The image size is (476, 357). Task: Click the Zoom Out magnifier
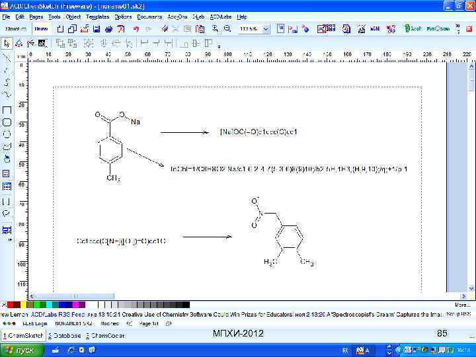click(227, 29)
